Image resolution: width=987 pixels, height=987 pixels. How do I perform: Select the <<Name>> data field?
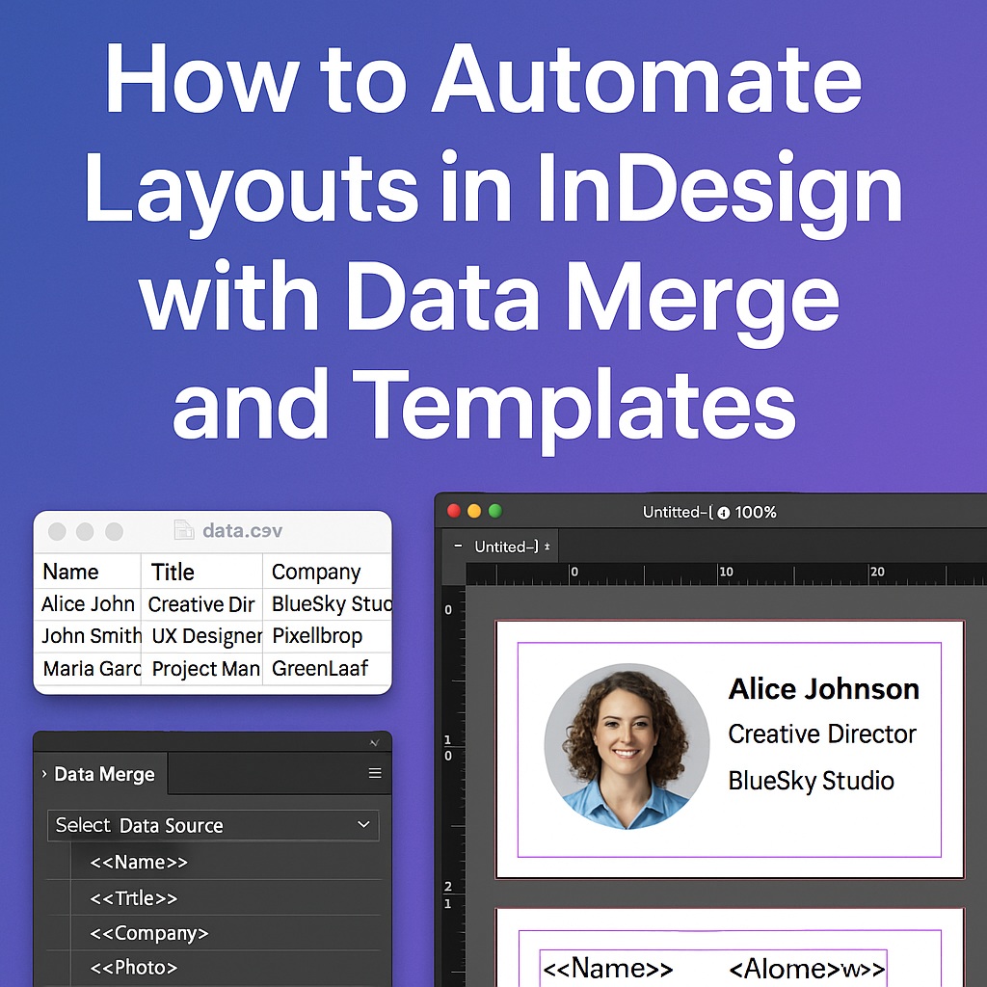pos(138,863)
